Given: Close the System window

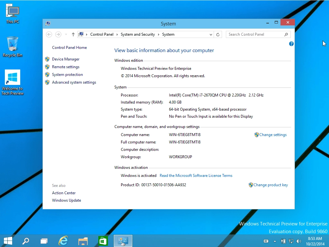Looking at the screenshot, I should pyautogui.click(x=288, y=23).
